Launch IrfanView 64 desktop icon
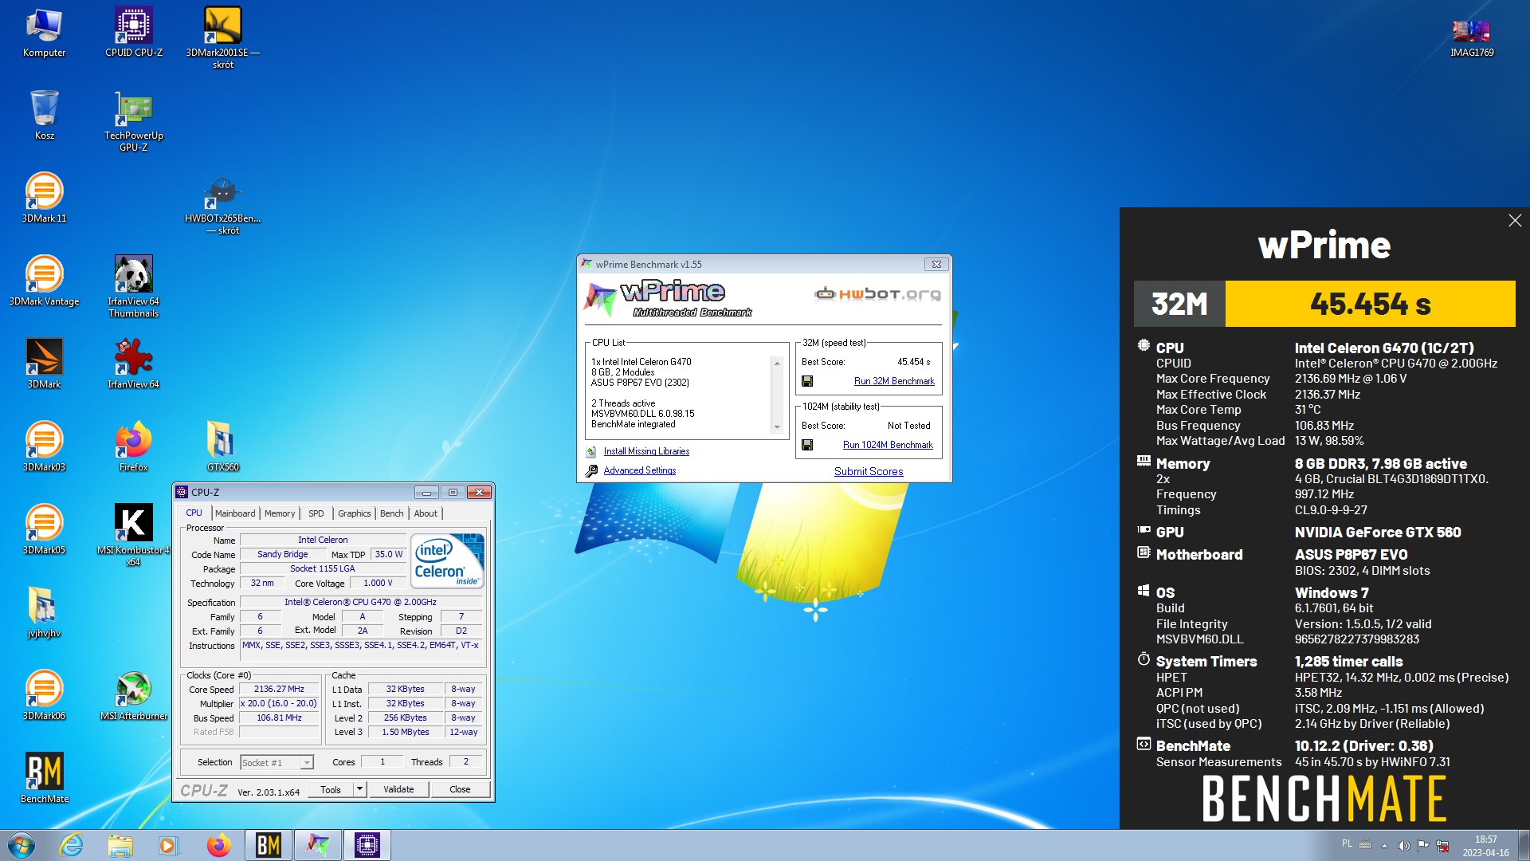This screenshot has height=861, width=1530. (133, 364)
